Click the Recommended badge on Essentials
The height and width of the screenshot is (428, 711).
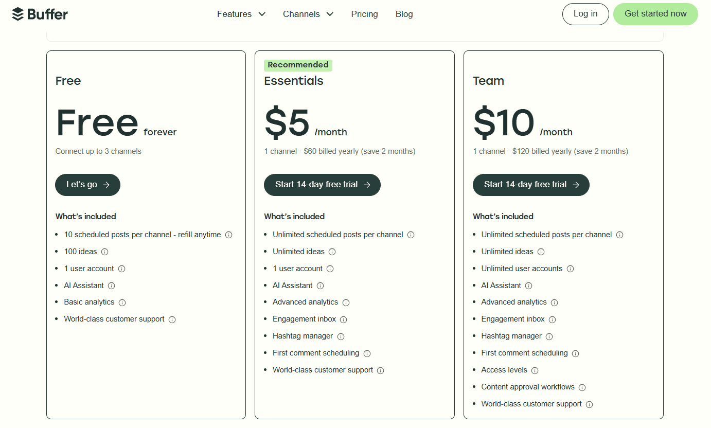[298, 65]
